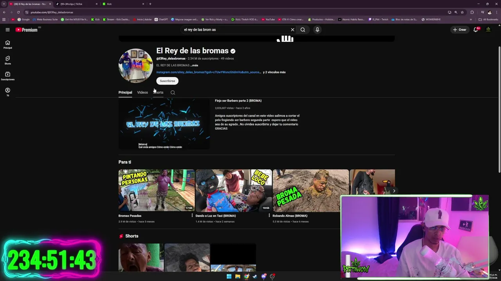Viewport: 501px width, 281px height.
Task: Open File Explorer from the taskbar
Action: (238, 276)
